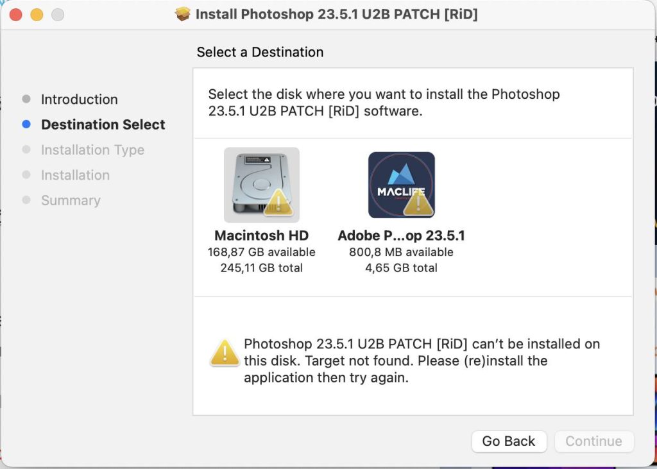The image size is (657, 469).
Task: Click the installer package icon in the title bar
Action: [x=182, y=13]
